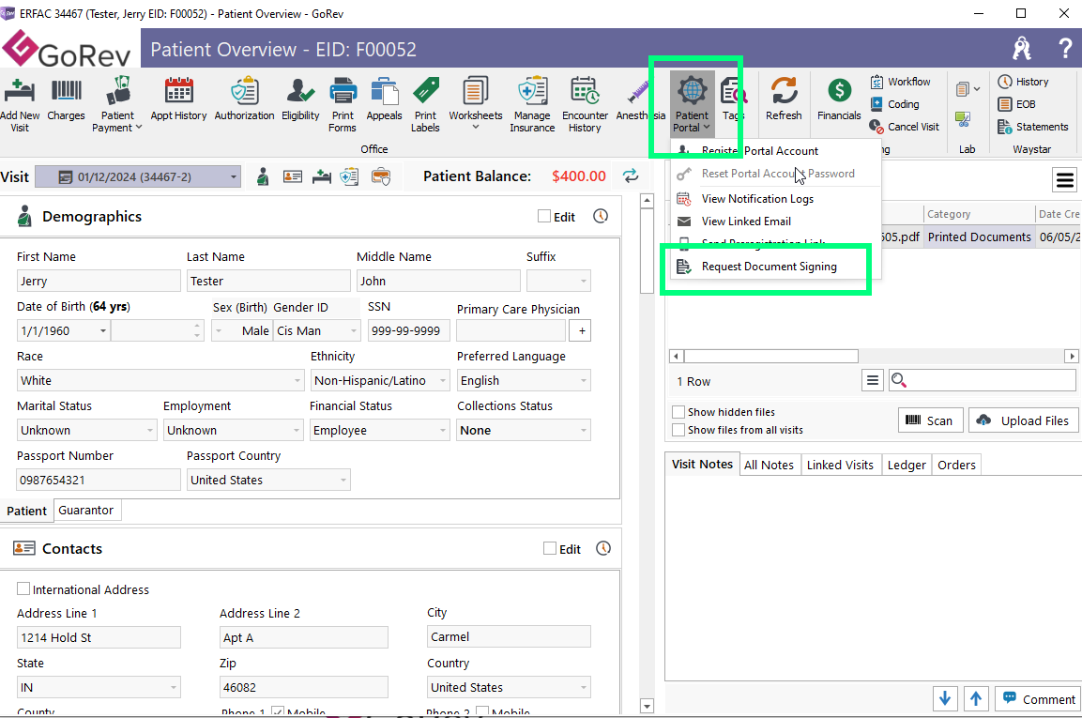
Task: Add a Primary Care Physician with plus button
Action: tap(582, 330)
